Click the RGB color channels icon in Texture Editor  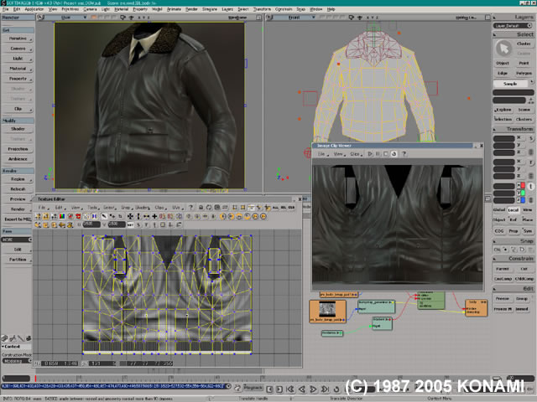62,216
